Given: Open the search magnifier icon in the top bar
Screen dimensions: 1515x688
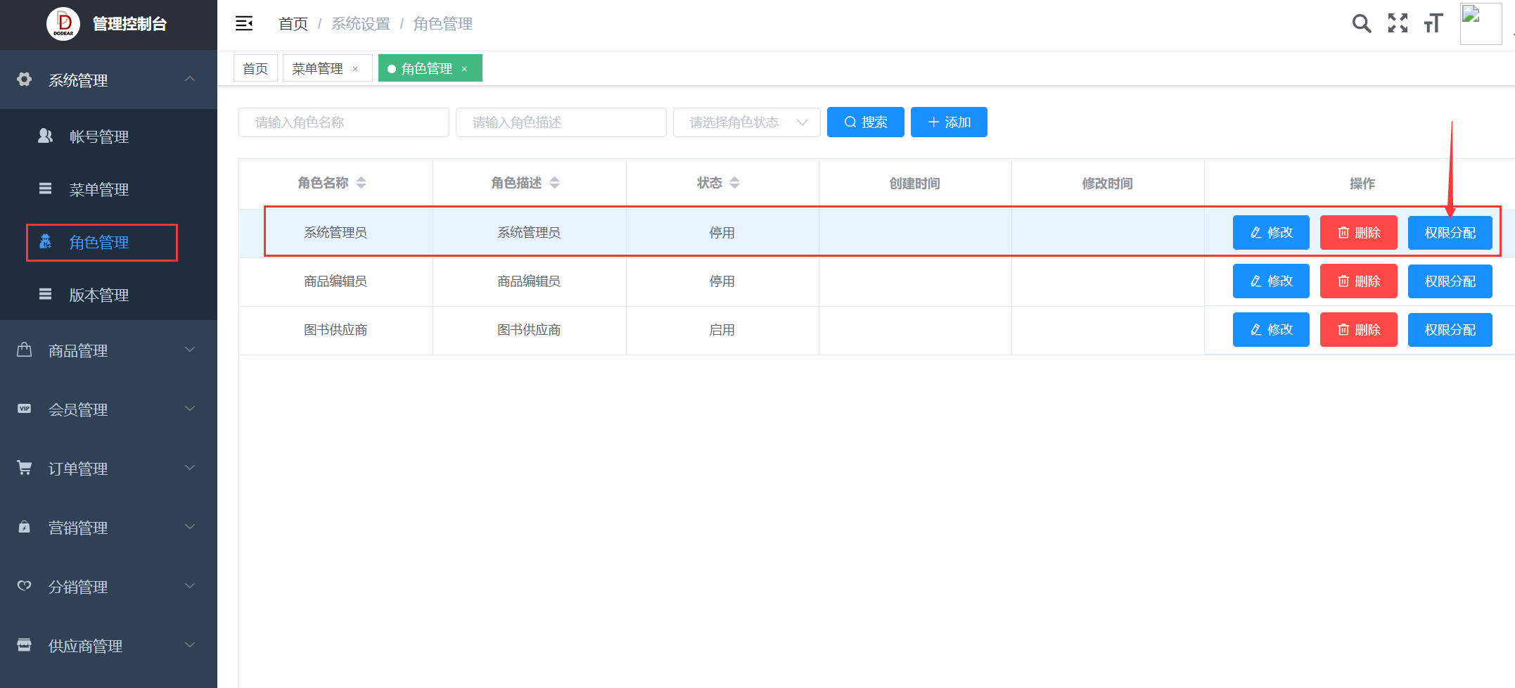Looking at the screenshot, I should point(1361,23).
